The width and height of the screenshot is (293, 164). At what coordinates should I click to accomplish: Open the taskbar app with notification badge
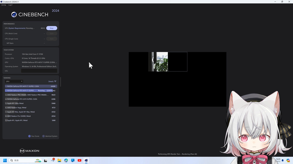pyautogui.click(x=52, y=160)
